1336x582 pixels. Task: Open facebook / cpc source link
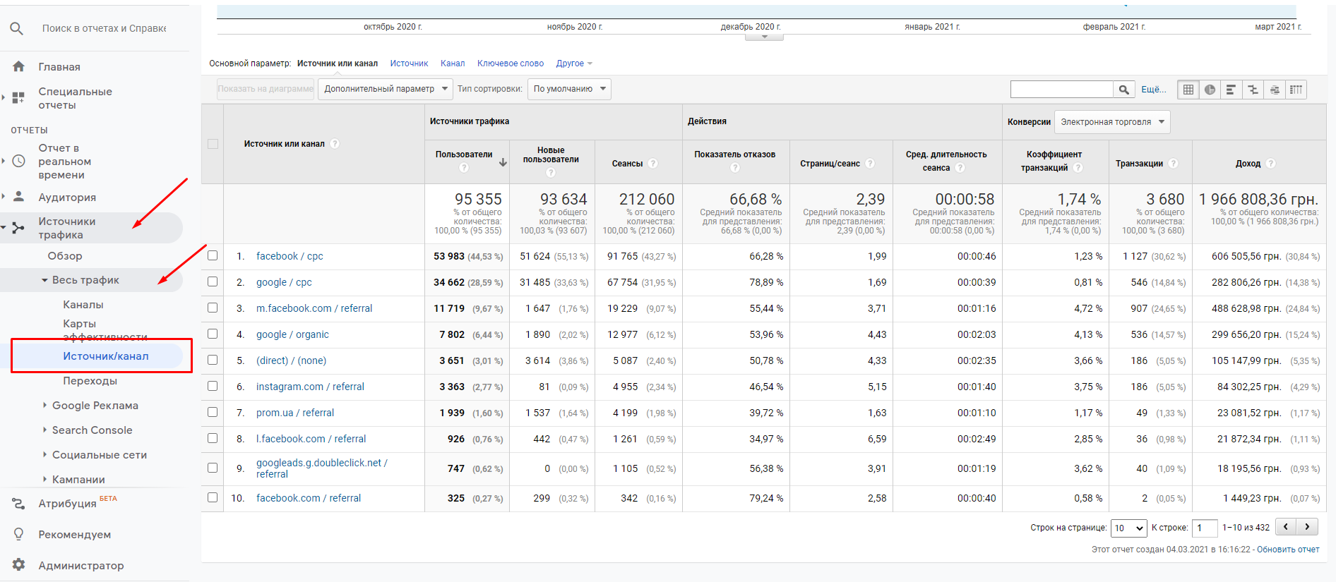pyautogui.click(x=290, y=256)
